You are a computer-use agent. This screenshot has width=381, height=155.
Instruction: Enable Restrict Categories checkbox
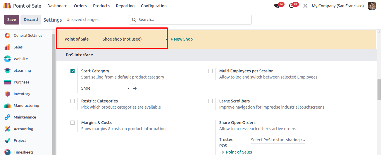pyautogui.click(x=73, y=101)
